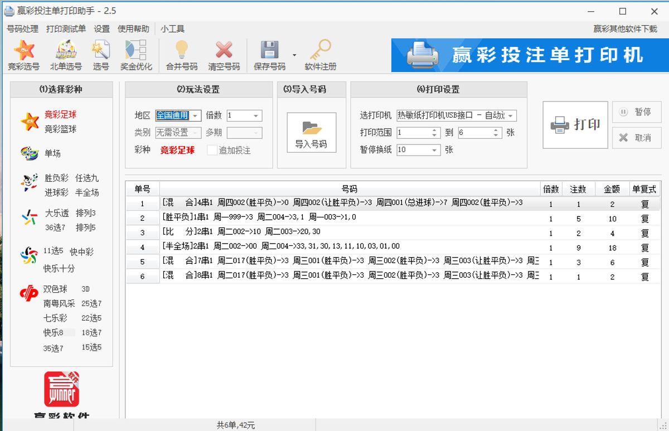Select 进球彩 game
The image size is (669, 431).
point(57,192)
